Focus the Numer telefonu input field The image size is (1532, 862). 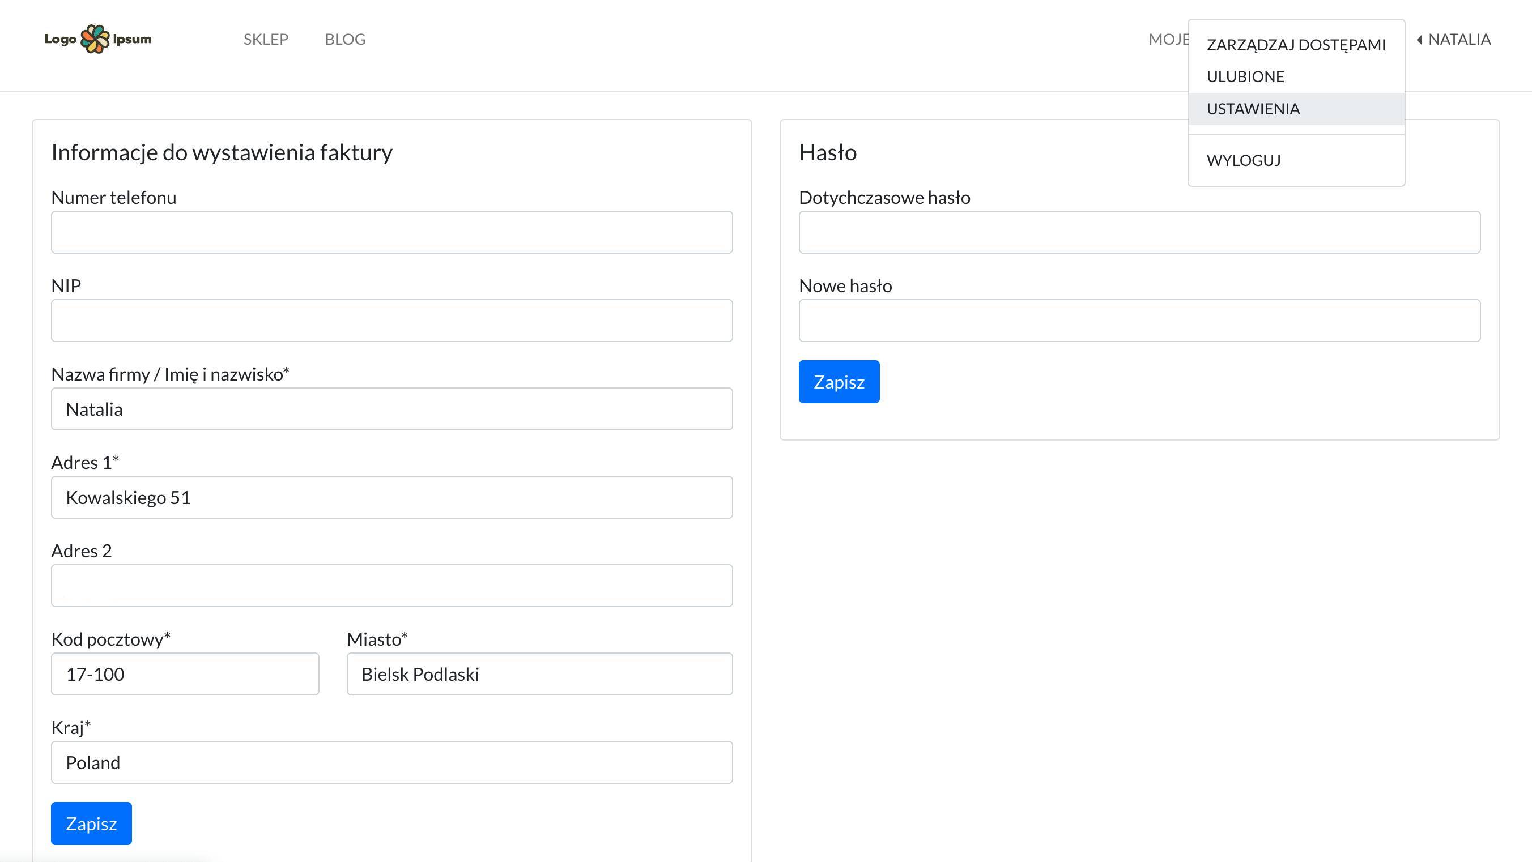(x=392, y=232)
